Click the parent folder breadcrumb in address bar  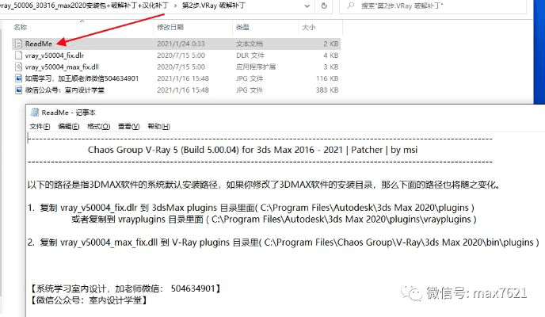click(x=84, y=6)
